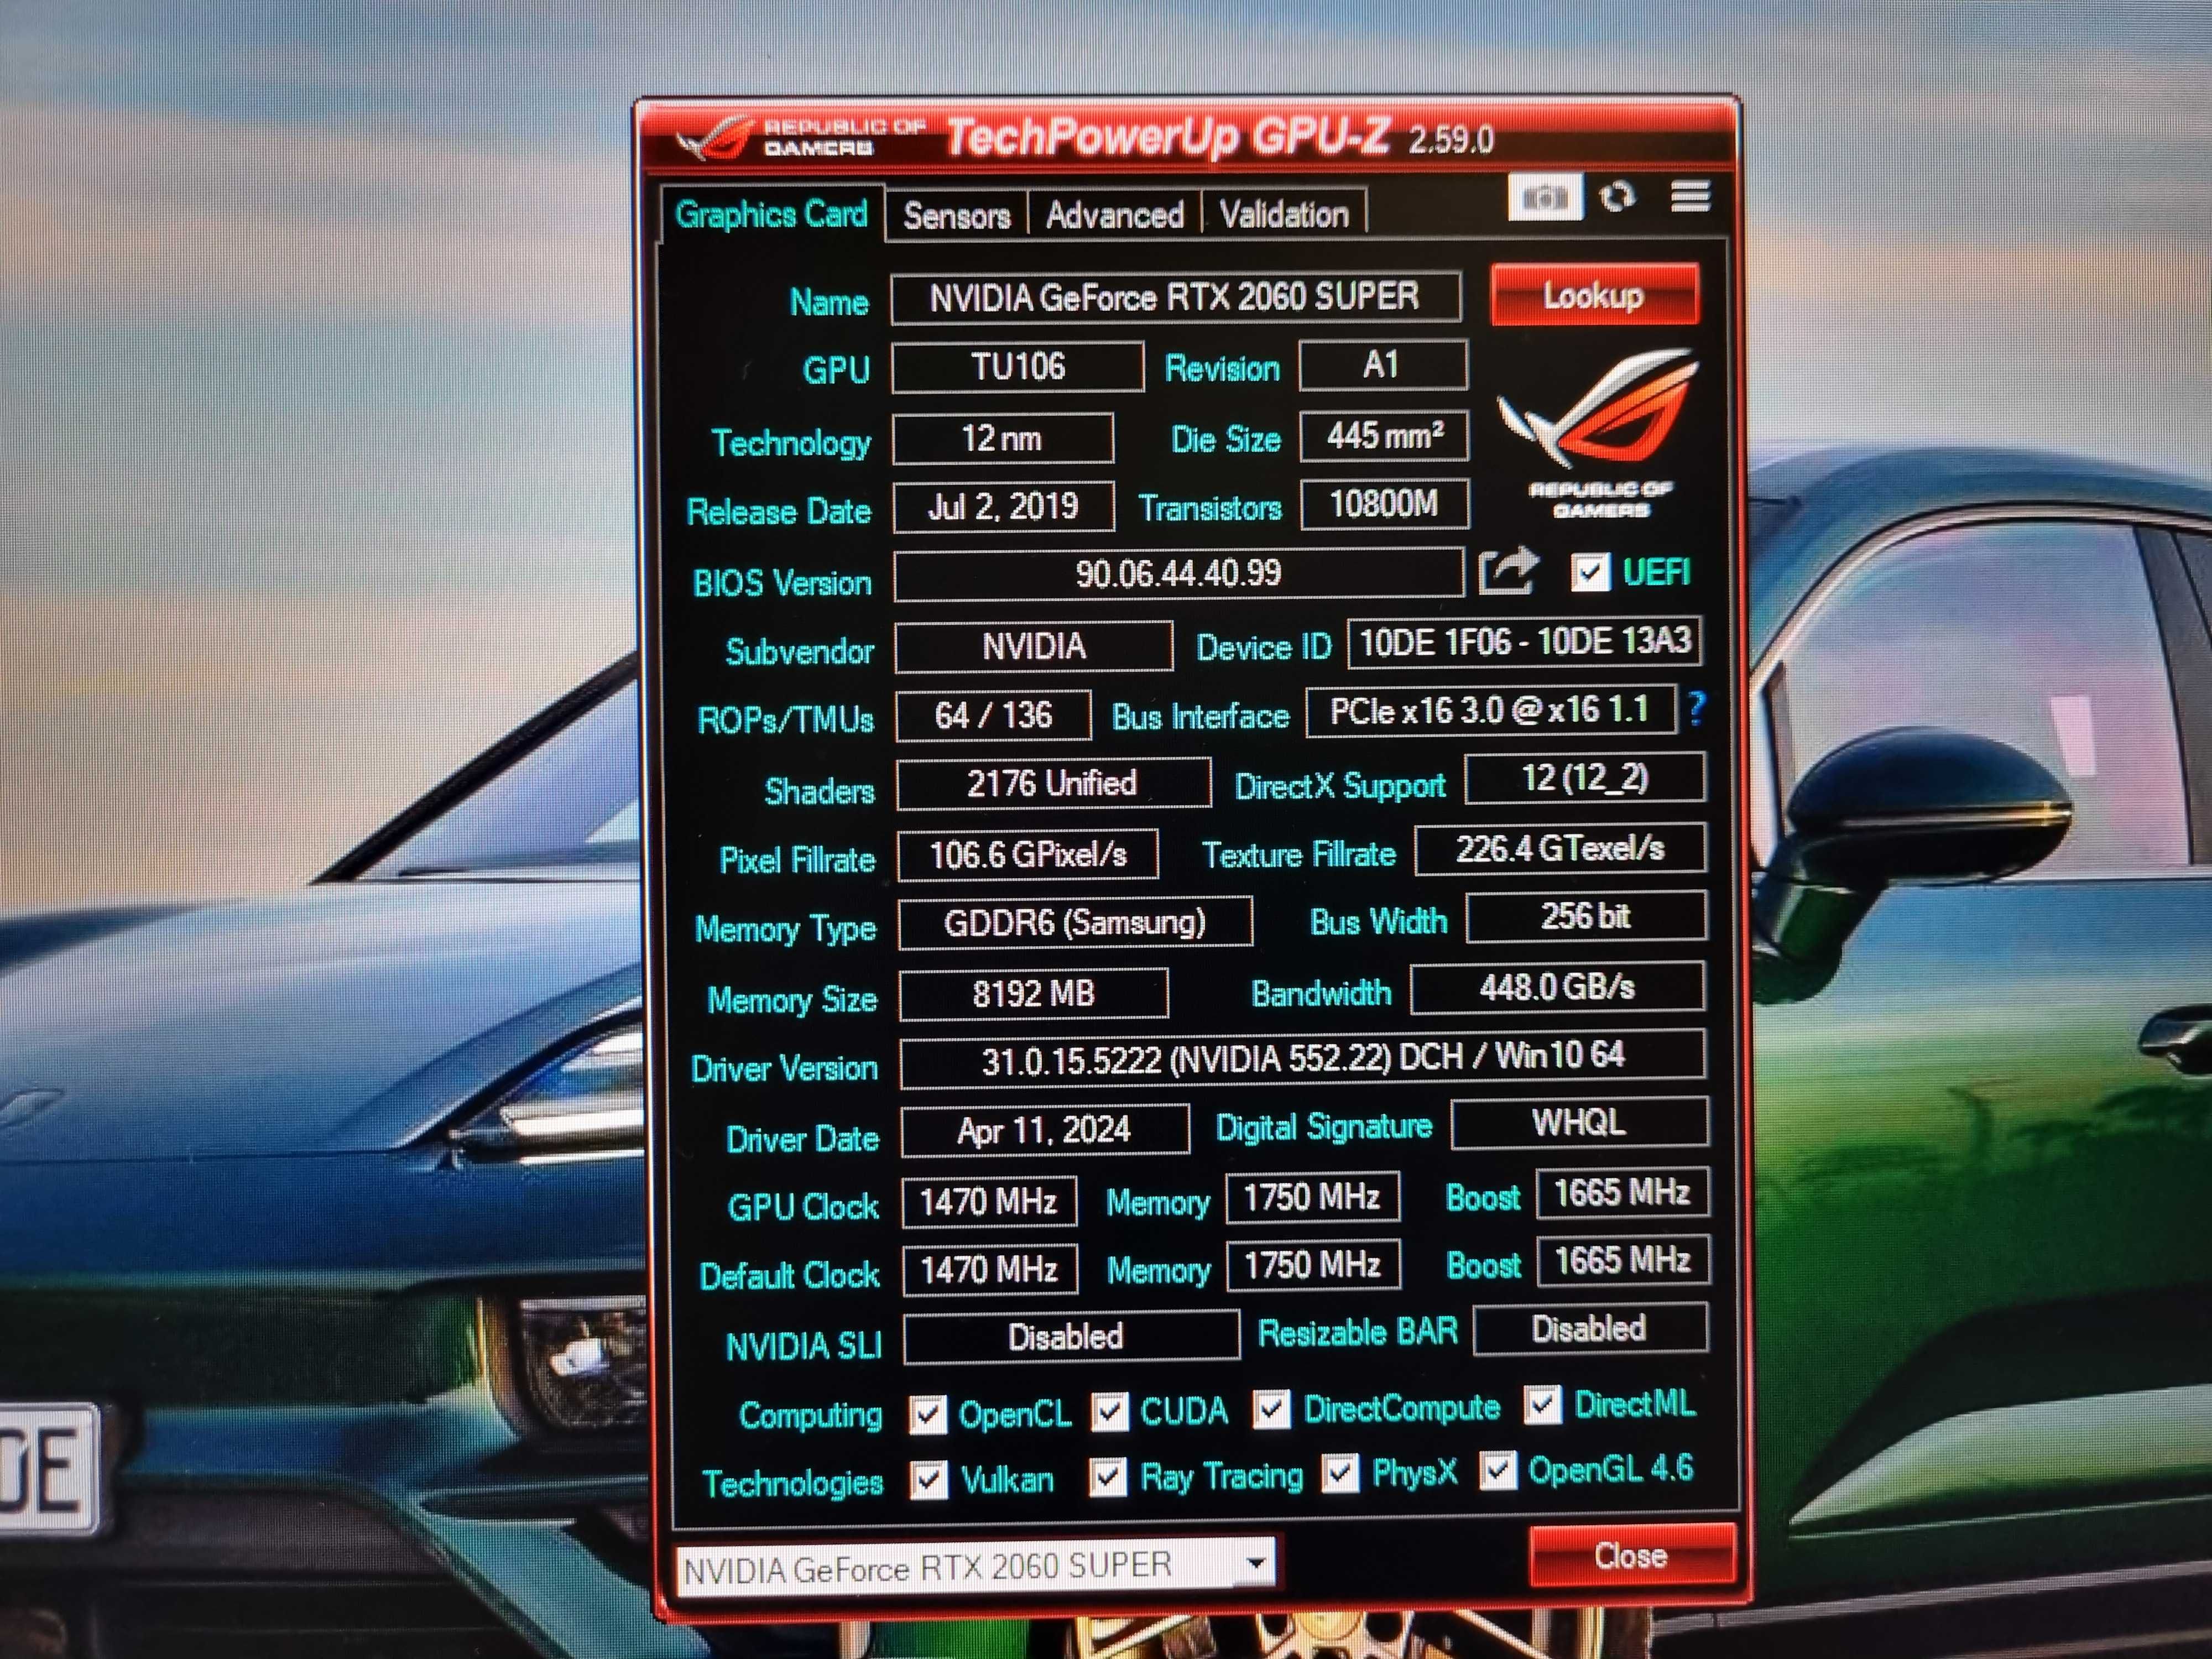The width and height of the screenshot is (2212, 1659).
Task: Click the Memory Type value GDDR6 (Samsung)
Action: point(1075,922)
